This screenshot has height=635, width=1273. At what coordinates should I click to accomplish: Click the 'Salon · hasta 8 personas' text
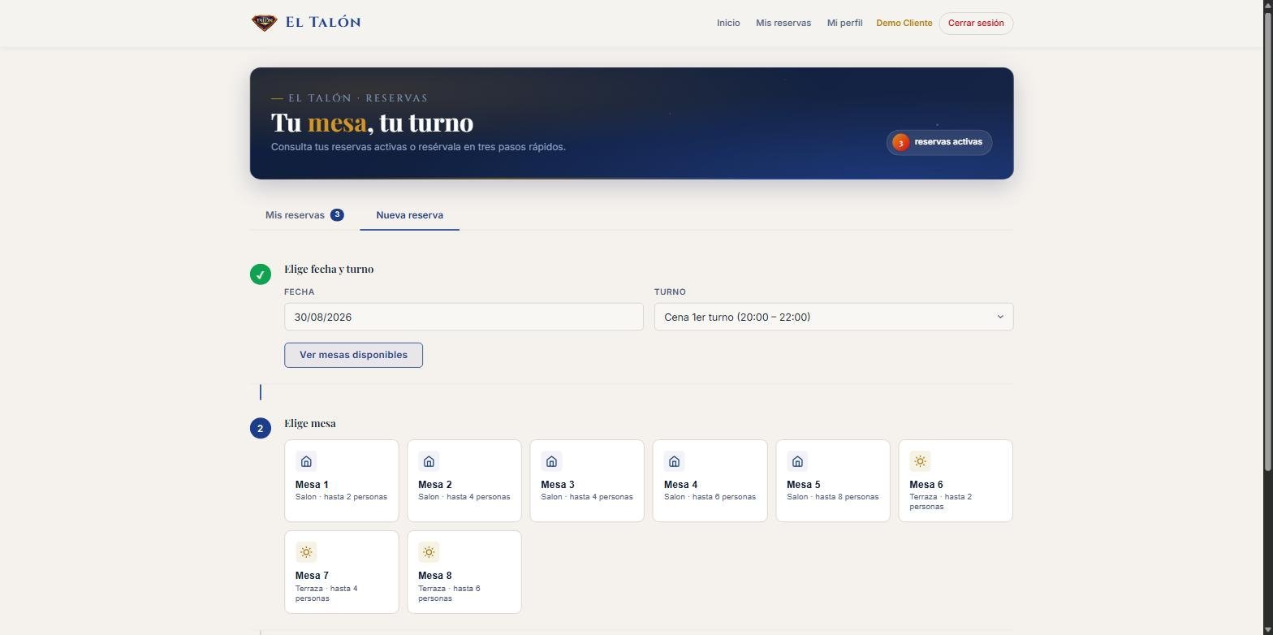833,497
